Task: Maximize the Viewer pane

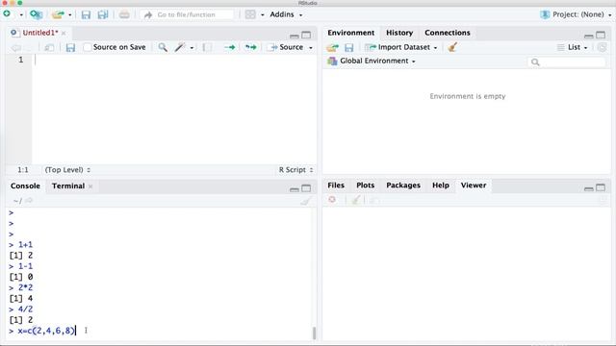Action: tap(601, 187)
